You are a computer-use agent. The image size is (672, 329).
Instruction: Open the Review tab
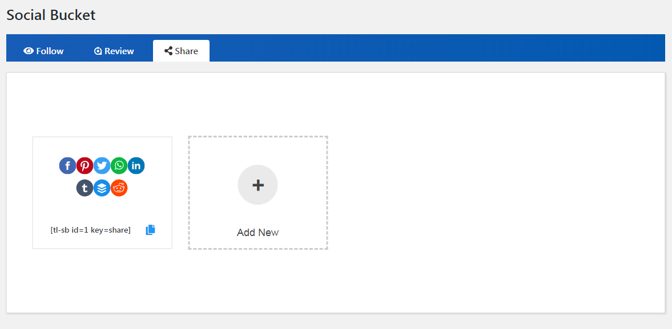click(114, 51)
